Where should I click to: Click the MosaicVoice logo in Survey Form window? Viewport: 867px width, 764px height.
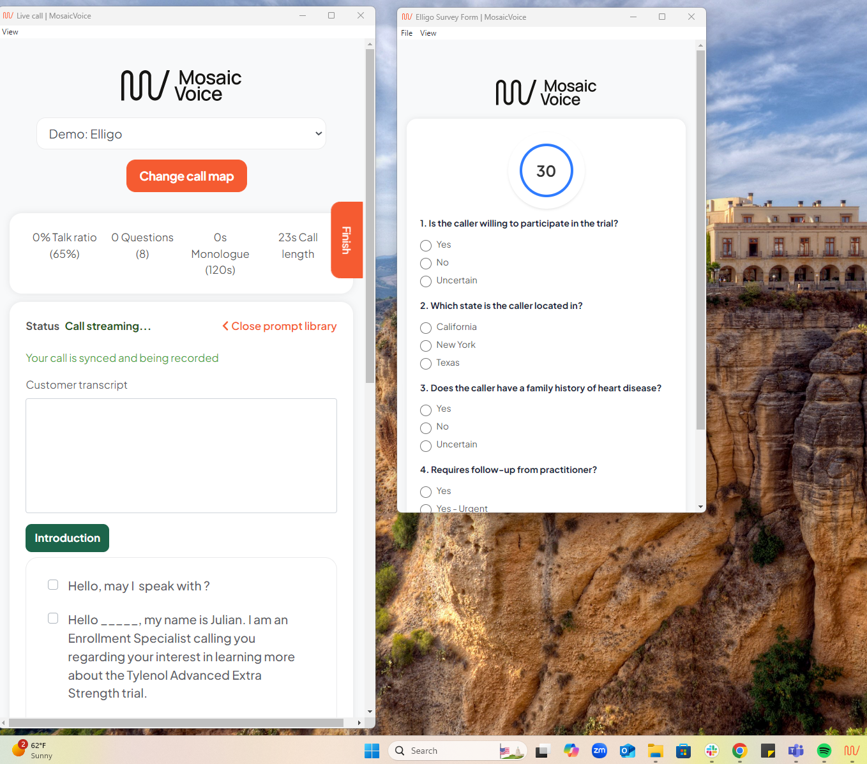tap(546, 93)
